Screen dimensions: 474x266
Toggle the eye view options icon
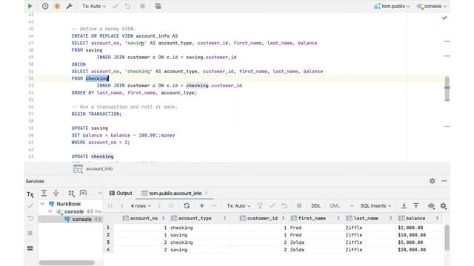(431, 205)
